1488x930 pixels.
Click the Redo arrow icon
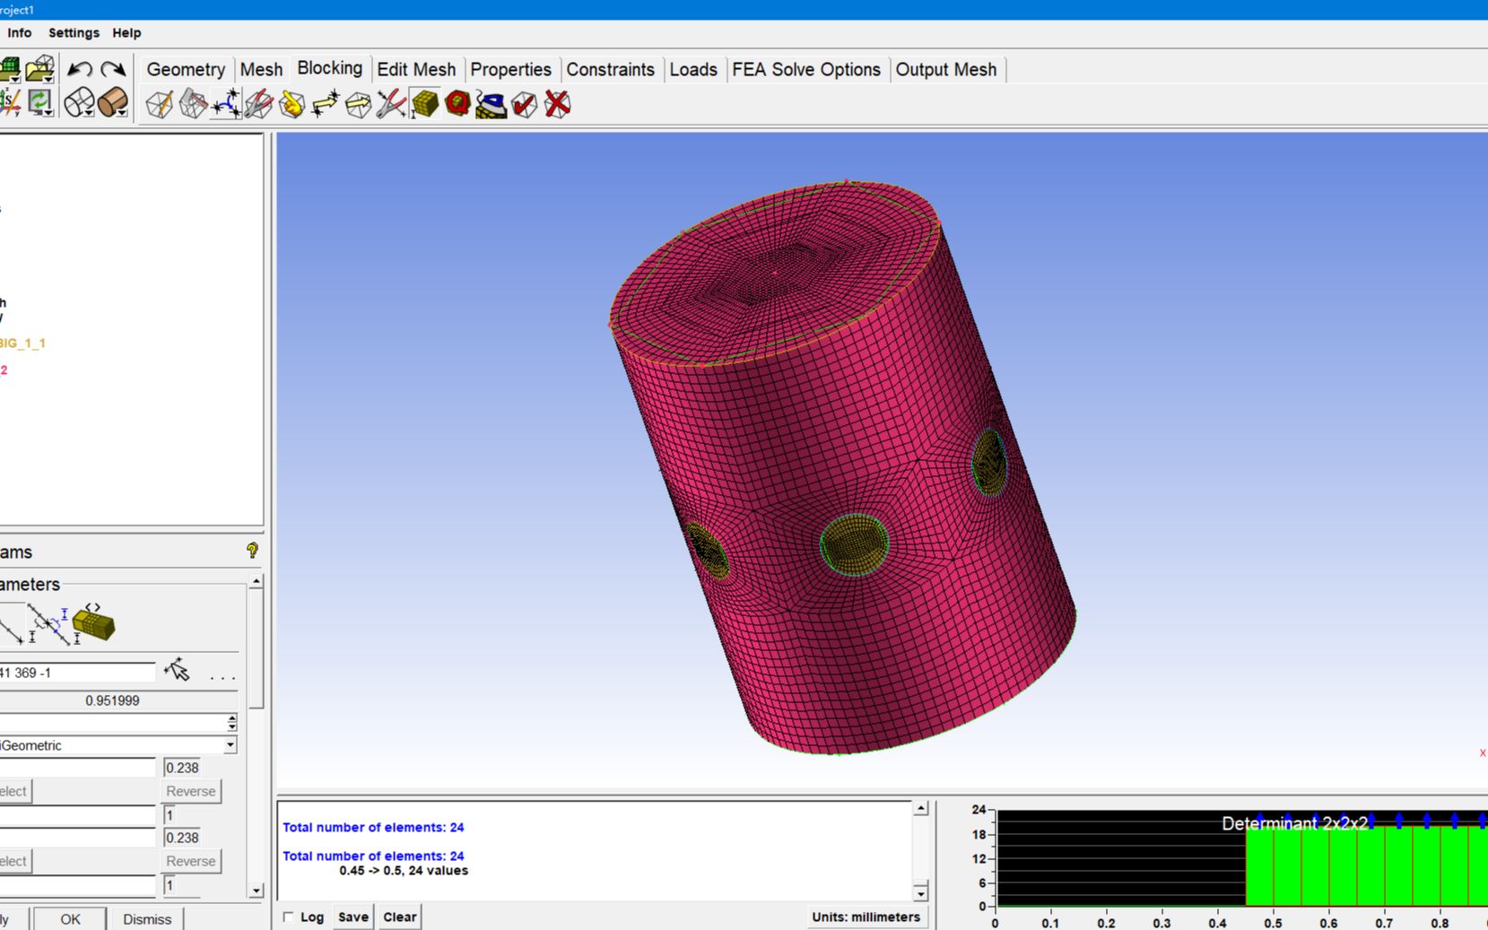(x=113, y=69)
